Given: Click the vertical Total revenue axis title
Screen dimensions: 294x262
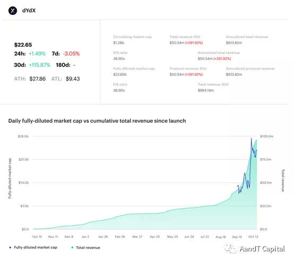Looking at the screenshot, I should 283,180.
